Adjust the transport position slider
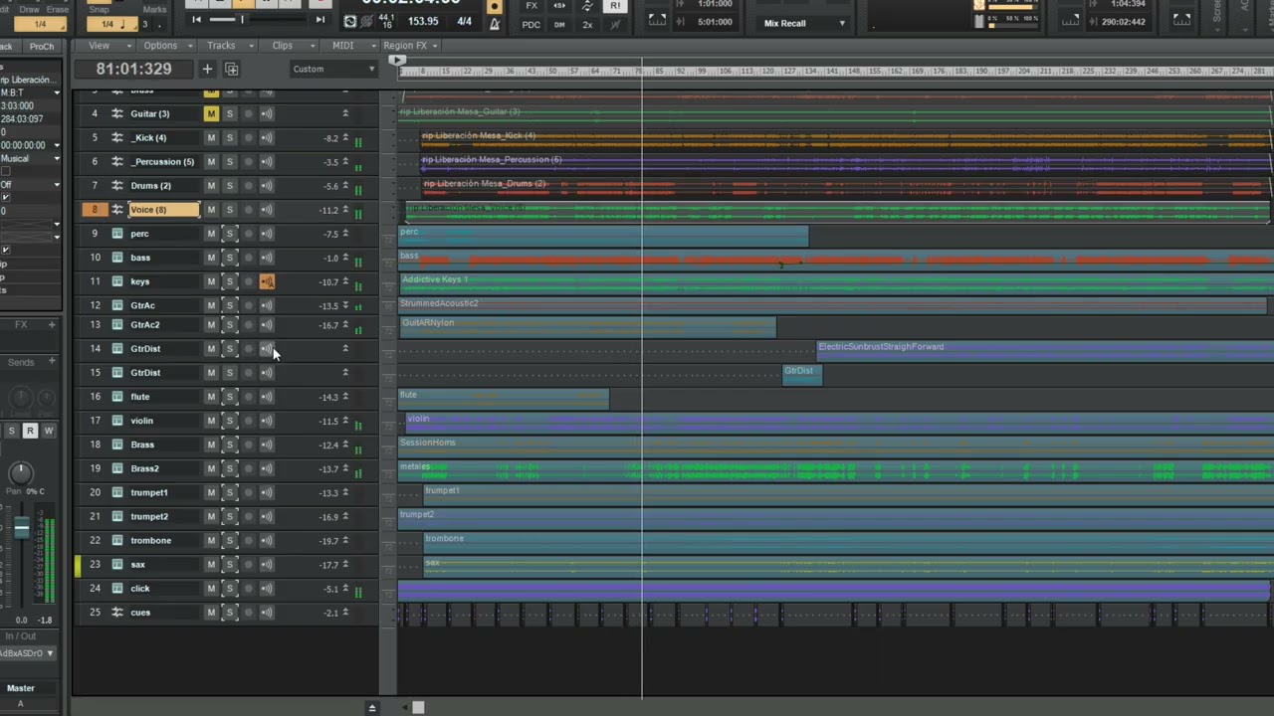The width and height of the screenshot is (1274, 716). coord(241,19)
